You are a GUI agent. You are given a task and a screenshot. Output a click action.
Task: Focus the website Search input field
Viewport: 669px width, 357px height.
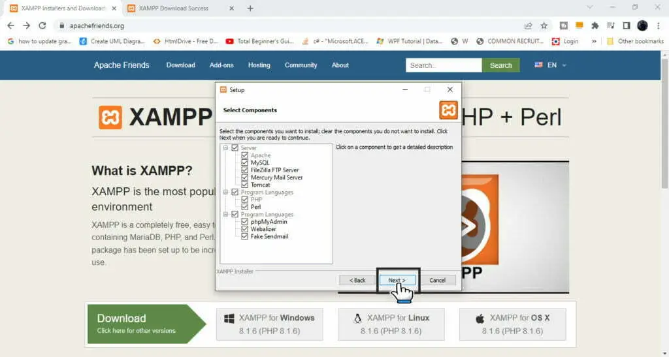[x=444, y=65]
